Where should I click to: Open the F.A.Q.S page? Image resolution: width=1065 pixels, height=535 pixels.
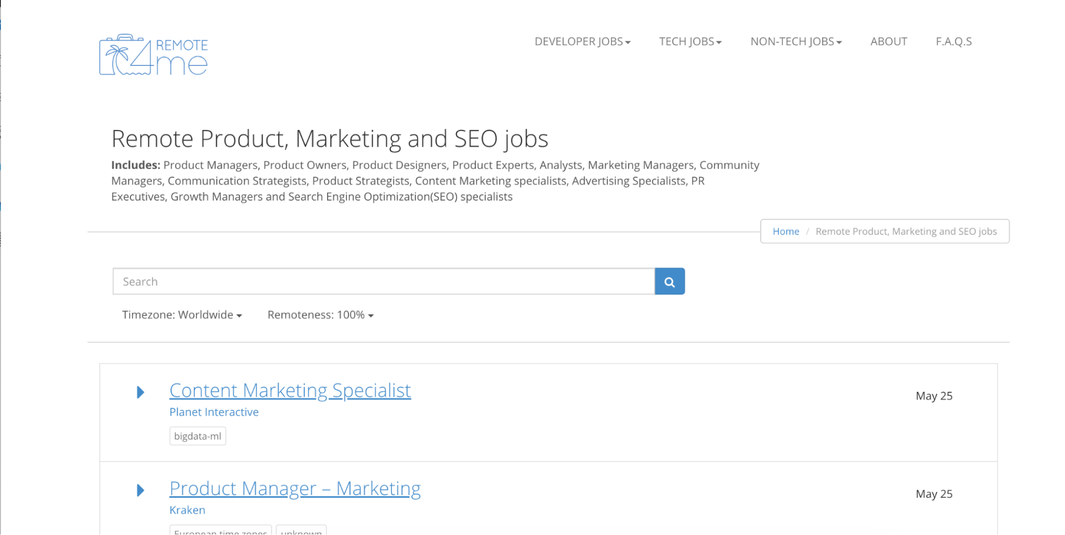click(x=954, y=42)
